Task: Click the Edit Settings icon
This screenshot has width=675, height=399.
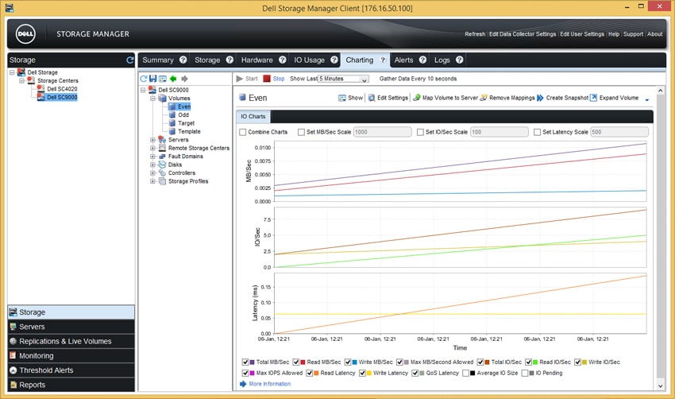Action: point(372,98)
